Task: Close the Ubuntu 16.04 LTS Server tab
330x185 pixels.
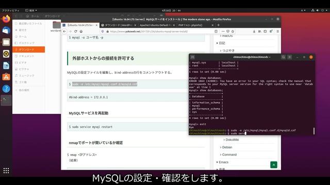Action: click(96, 25)
